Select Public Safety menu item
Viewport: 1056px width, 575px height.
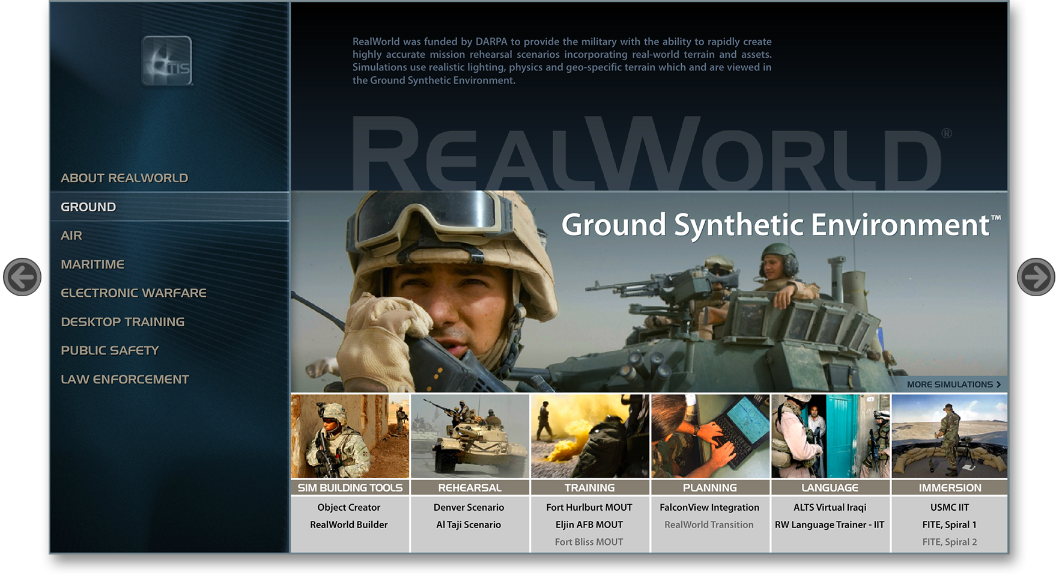click(110, 350)
